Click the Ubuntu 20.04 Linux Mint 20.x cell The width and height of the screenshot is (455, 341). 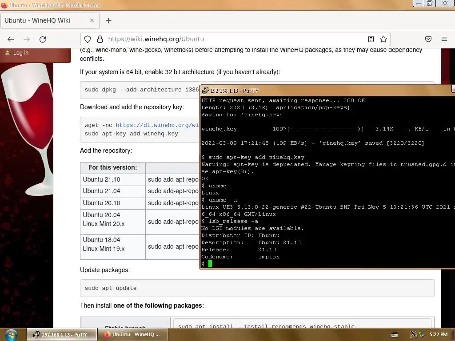[x=113, y=222]
